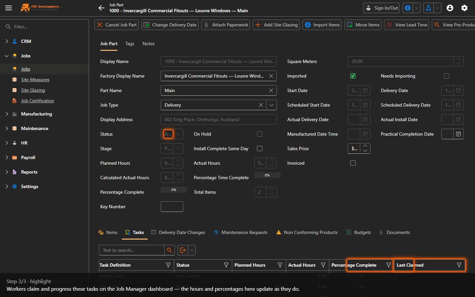Go back using the arrow icon
The height and width of the screenshot is (297, 475).
point(102,8)
